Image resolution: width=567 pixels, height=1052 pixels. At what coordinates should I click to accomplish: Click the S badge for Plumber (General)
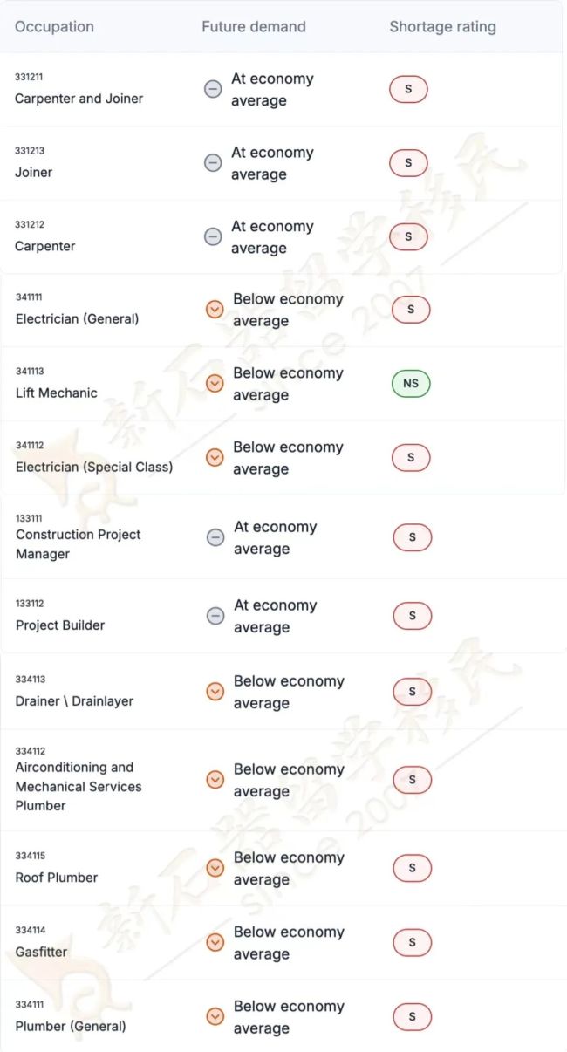click(x=413, y=1016)
